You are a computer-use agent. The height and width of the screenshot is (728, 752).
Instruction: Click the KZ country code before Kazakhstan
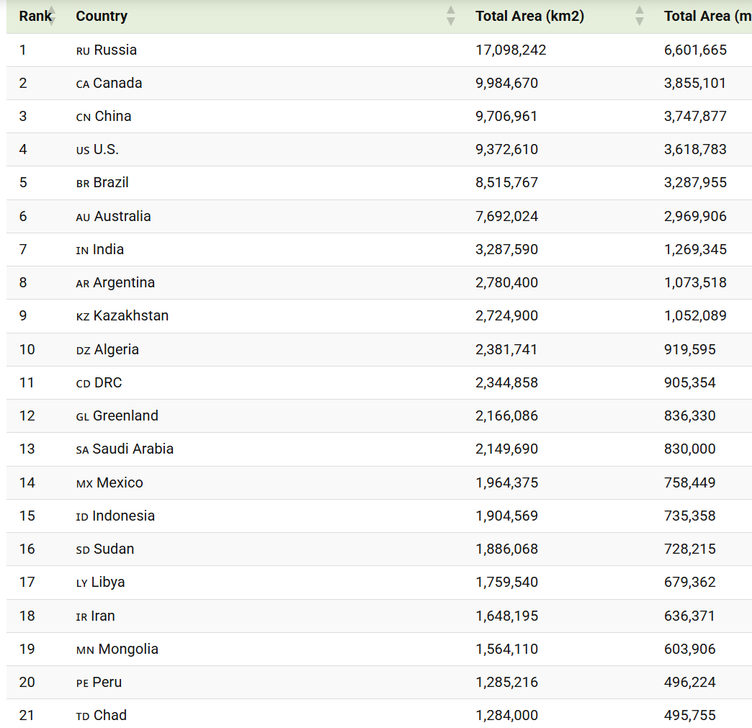tap(83, 317)
